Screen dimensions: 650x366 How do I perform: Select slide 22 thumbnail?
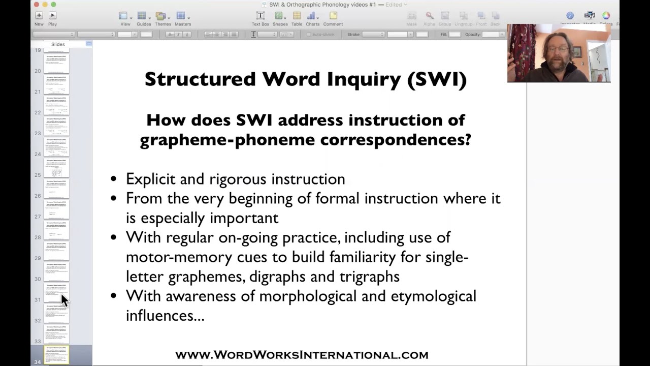tap(56, 106)
